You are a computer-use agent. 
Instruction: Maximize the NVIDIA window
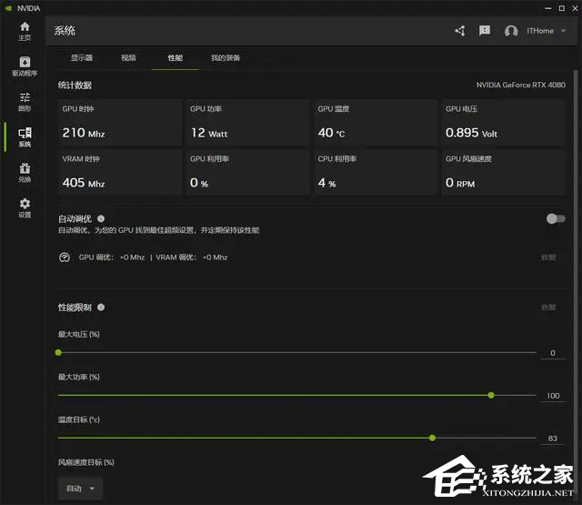[x=562, y=8]
